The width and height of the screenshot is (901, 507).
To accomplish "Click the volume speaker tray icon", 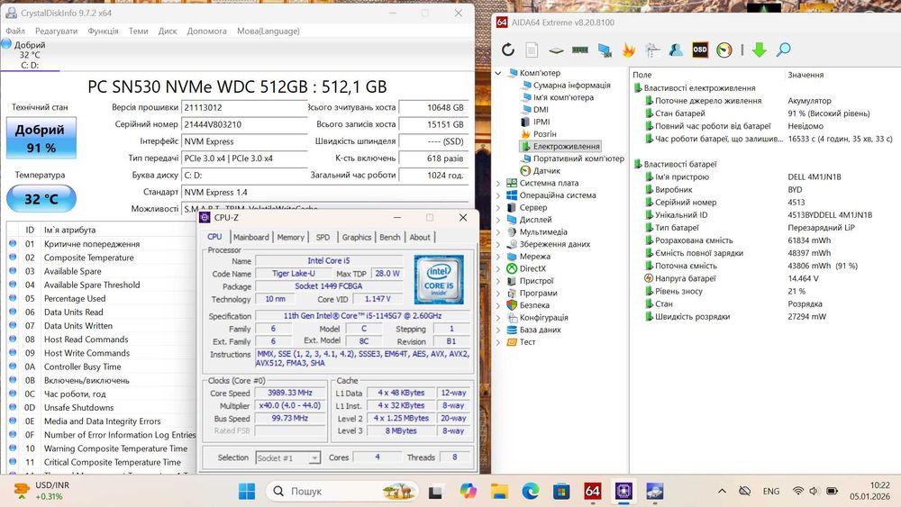I will [x=814, y=491].
